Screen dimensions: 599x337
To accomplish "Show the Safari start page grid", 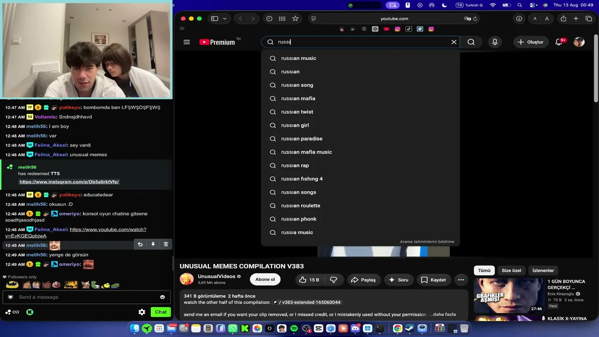I will point(282,19).
